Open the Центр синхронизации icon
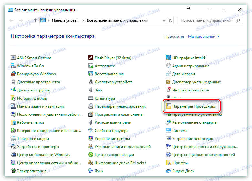Viewport: 252px width, 181px height. tap(91, 154)
